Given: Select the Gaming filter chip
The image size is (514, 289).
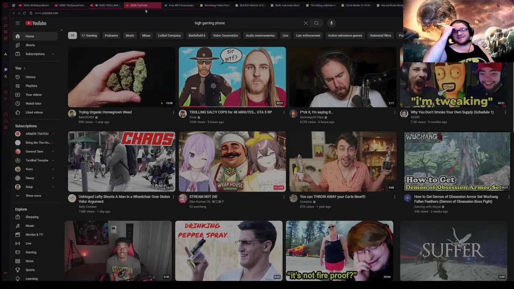Looking at the screenshot, I should pos(89,35).
